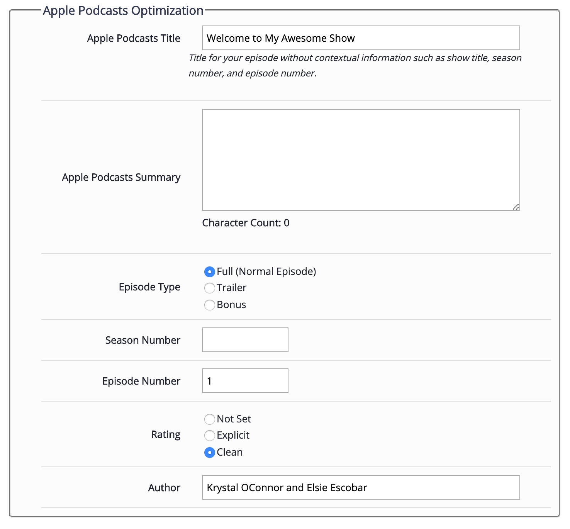
Task: Select the Clean rating radio button
Action: coord(209,453)
